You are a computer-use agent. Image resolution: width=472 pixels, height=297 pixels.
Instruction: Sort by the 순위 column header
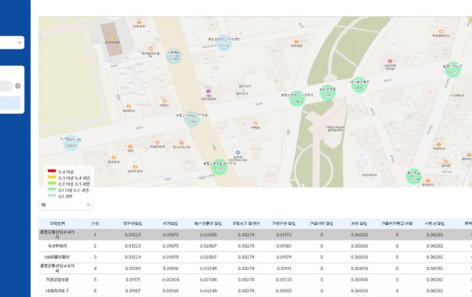[x=95, y=223]
